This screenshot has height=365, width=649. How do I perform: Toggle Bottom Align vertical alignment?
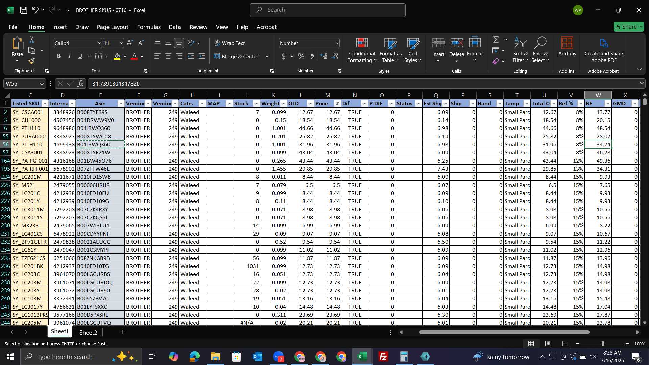(x=179, y=43)
